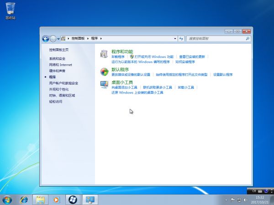Screen dimensions: 274x205
Task: Open the 程序和功能 icon
Action: [104, 54]
